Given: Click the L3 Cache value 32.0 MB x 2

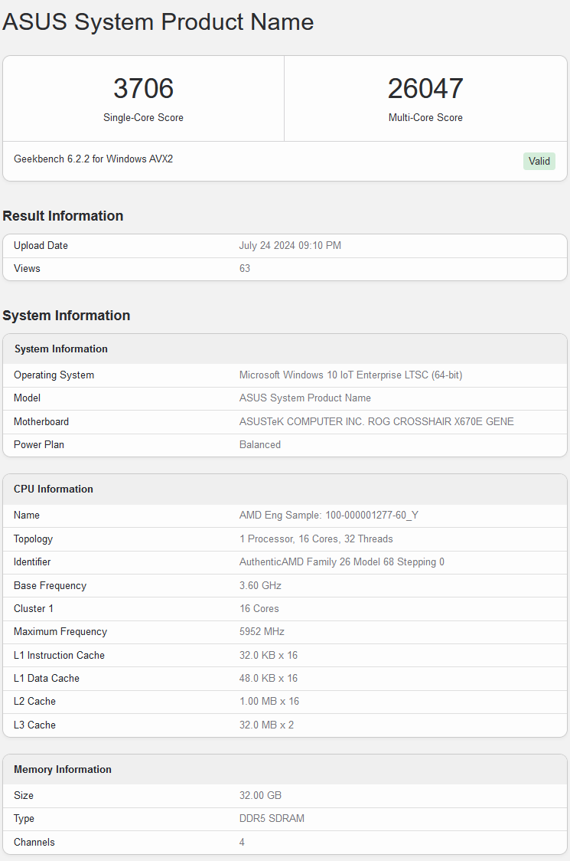Looking at the screenshot, I should coord(266,725).
